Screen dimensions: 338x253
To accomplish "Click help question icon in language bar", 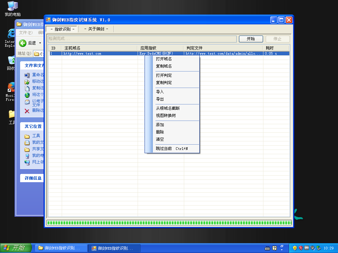I will 274,248.
